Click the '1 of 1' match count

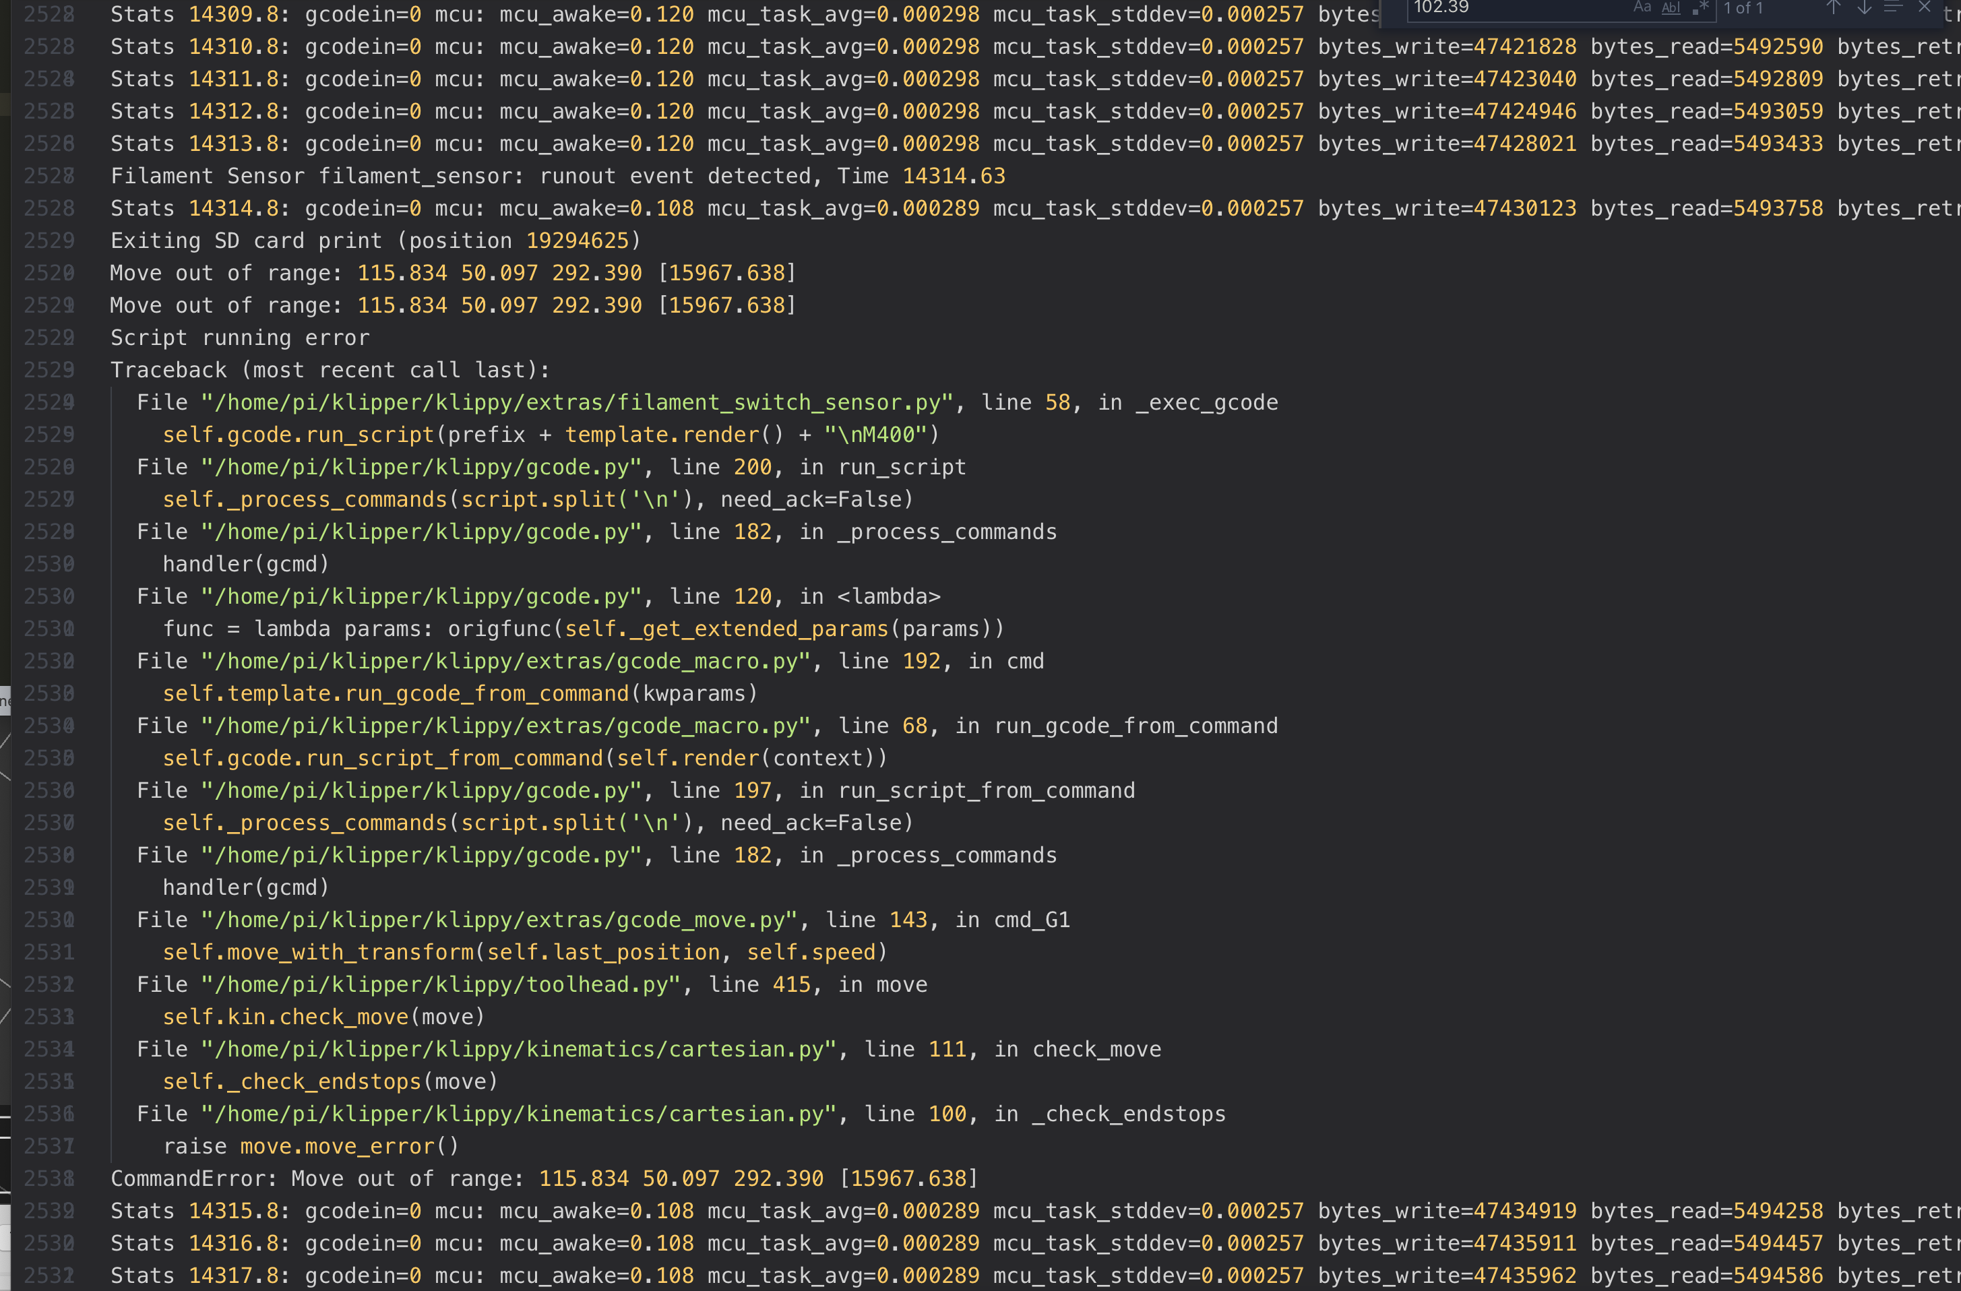1743,8
